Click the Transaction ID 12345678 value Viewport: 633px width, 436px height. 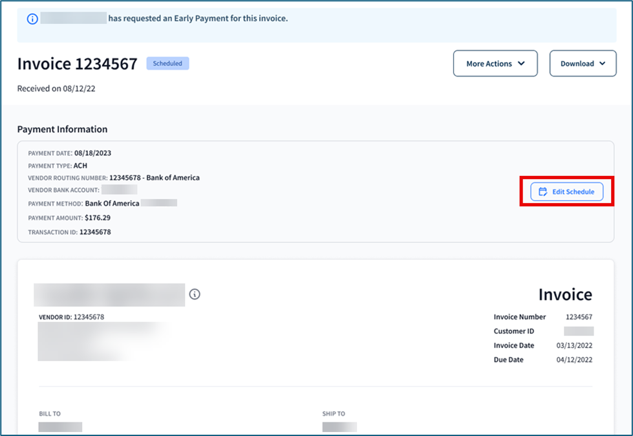click(x=95, y=232)
